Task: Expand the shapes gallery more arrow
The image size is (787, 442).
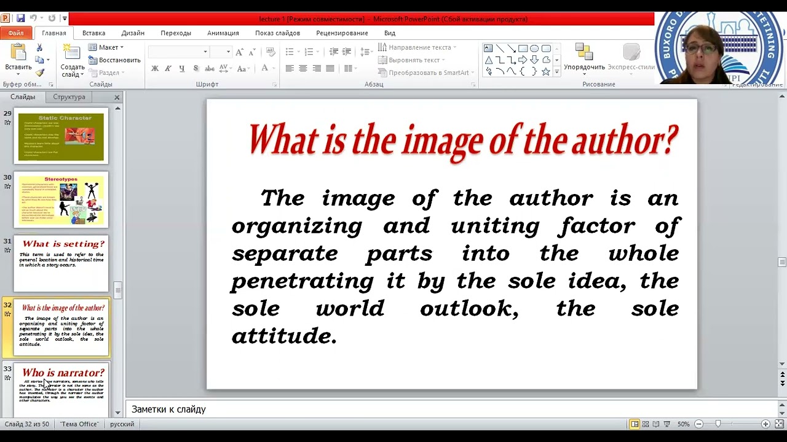Action: 556,72
